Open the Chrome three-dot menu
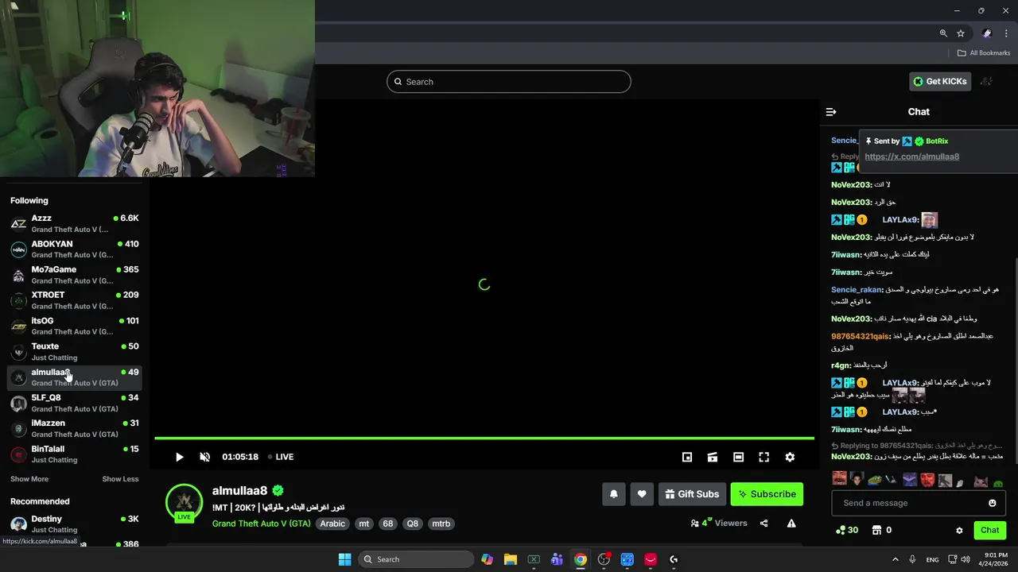The height and width of the screenshot is (572, 1018). pos(1006,33)
